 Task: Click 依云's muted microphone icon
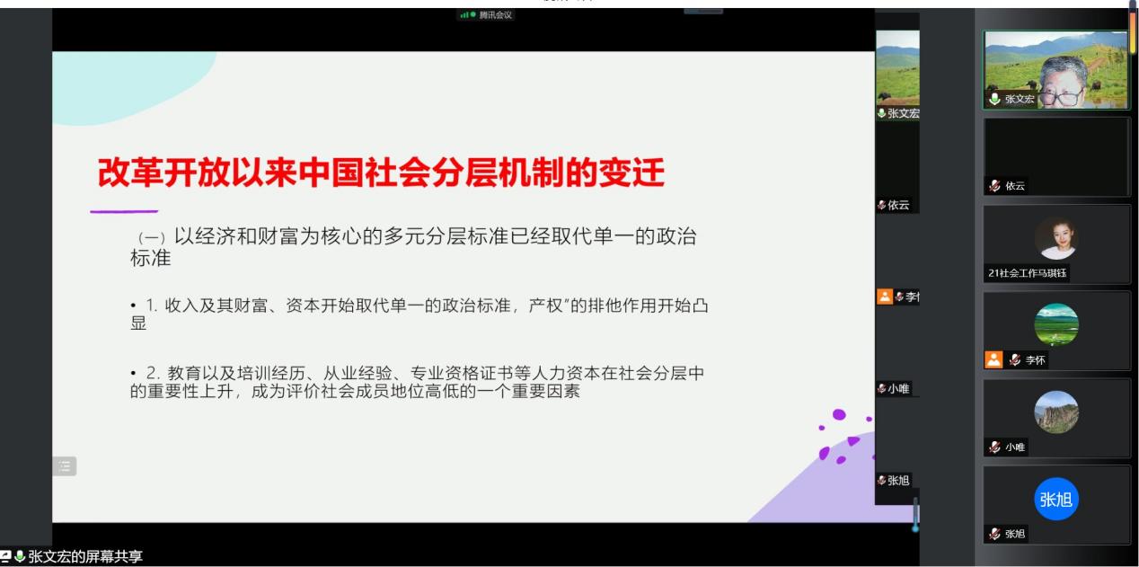[x=995, y=187]
